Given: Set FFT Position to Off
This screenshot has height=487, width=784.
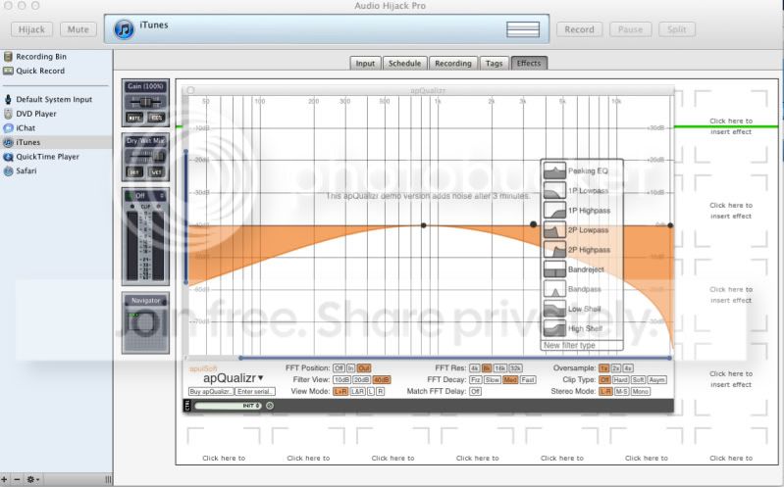Looking at the screenshot, I should pyautogui.click(x=339, y=368).
